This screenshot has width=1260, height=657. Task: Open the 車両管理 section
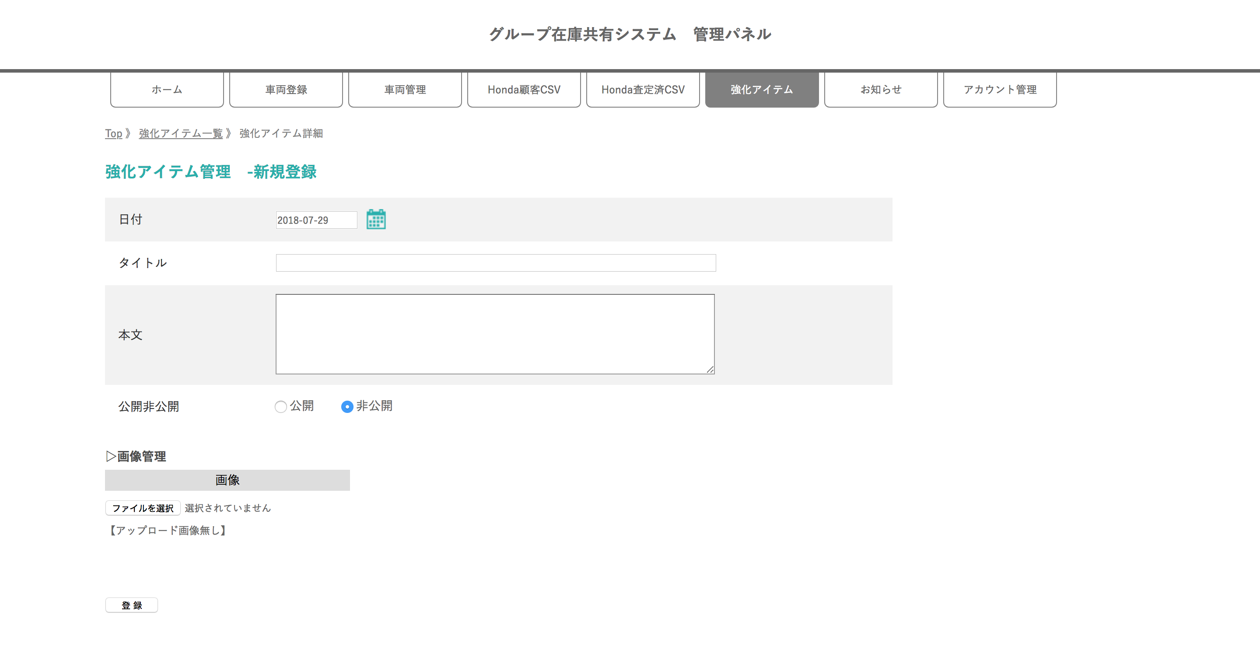click(x=405, y=90)
